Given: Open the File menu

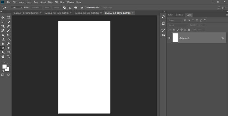Looking at the screenshot, I should (9, 2).
